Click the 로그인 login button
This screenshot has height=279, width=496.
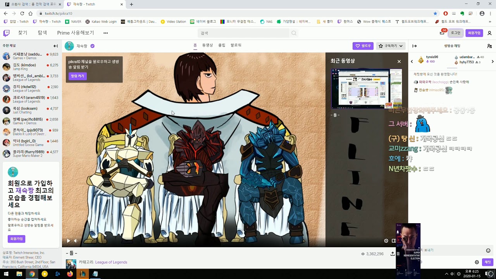pyautogui.click(x=456, y=33)
